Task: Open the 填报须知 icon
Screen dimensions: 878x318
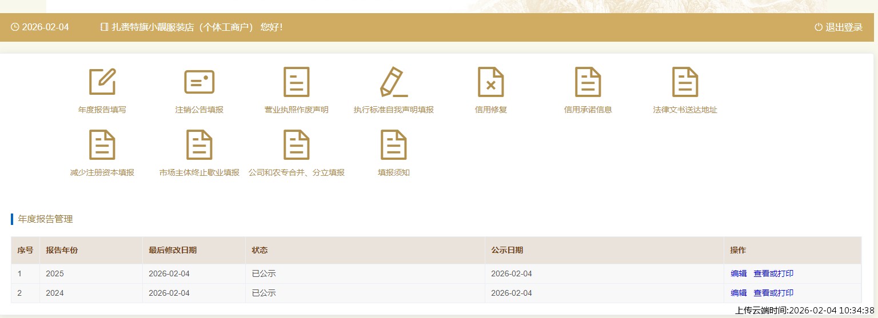Action: click(393, 145)
